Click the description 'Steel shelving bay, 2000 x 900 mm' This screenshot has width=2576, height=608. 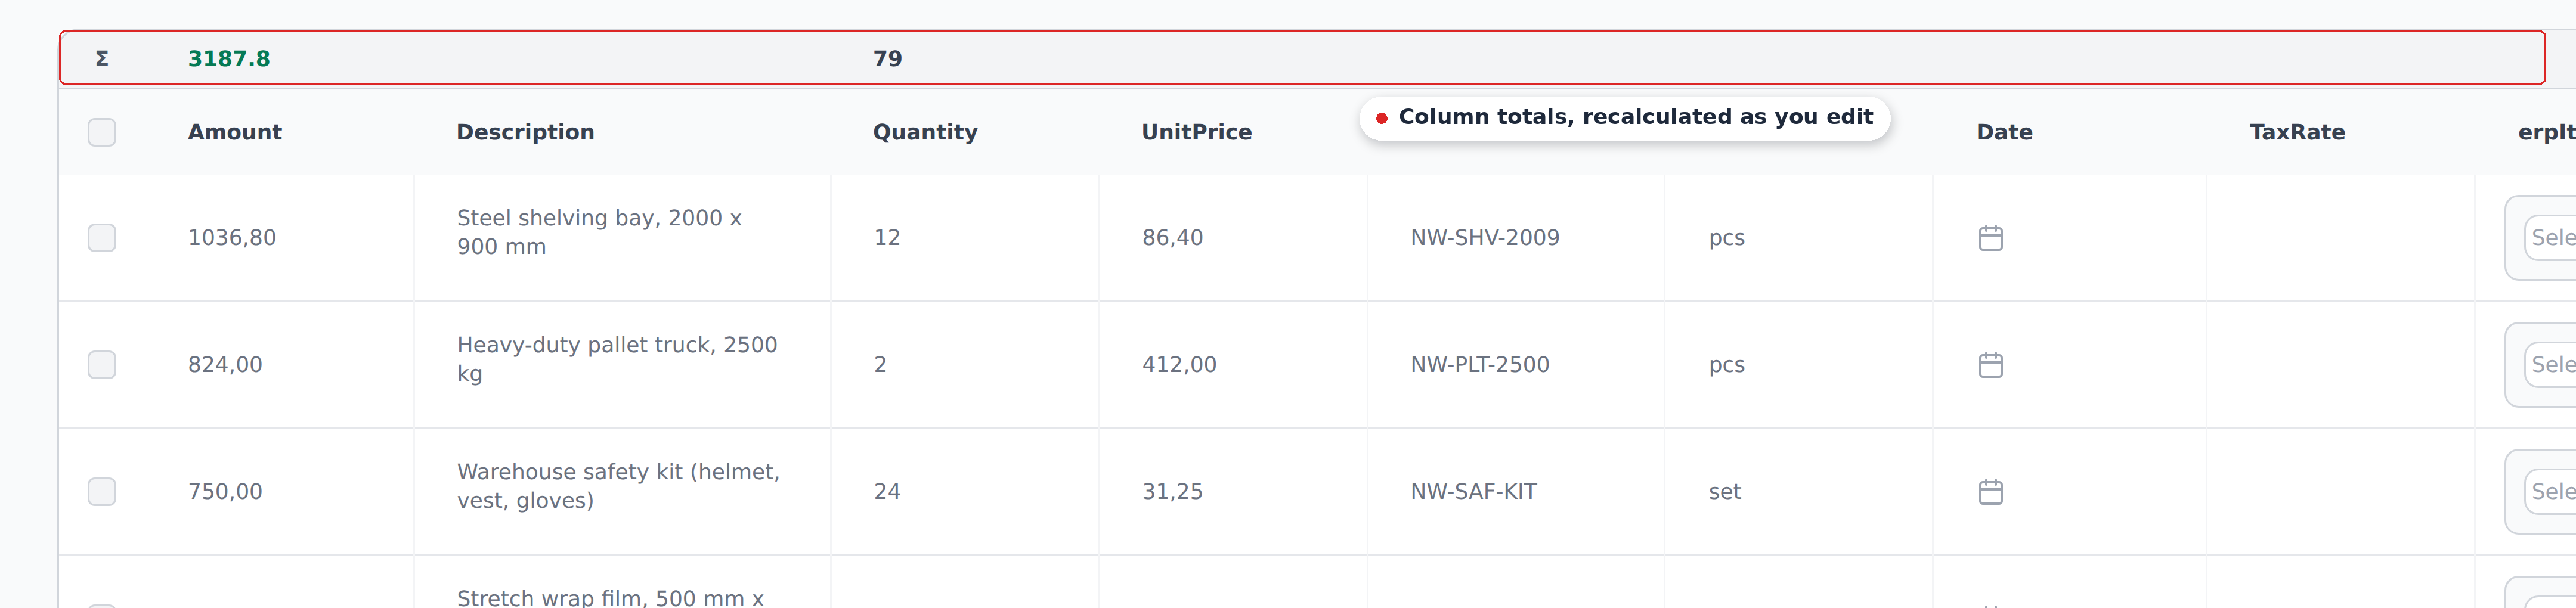coord(599,232)
